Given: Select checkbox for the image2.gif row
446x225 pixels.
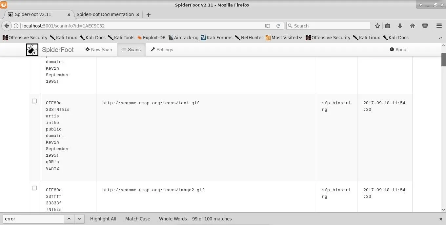Looking at the screenshot, I should [34, 188].
